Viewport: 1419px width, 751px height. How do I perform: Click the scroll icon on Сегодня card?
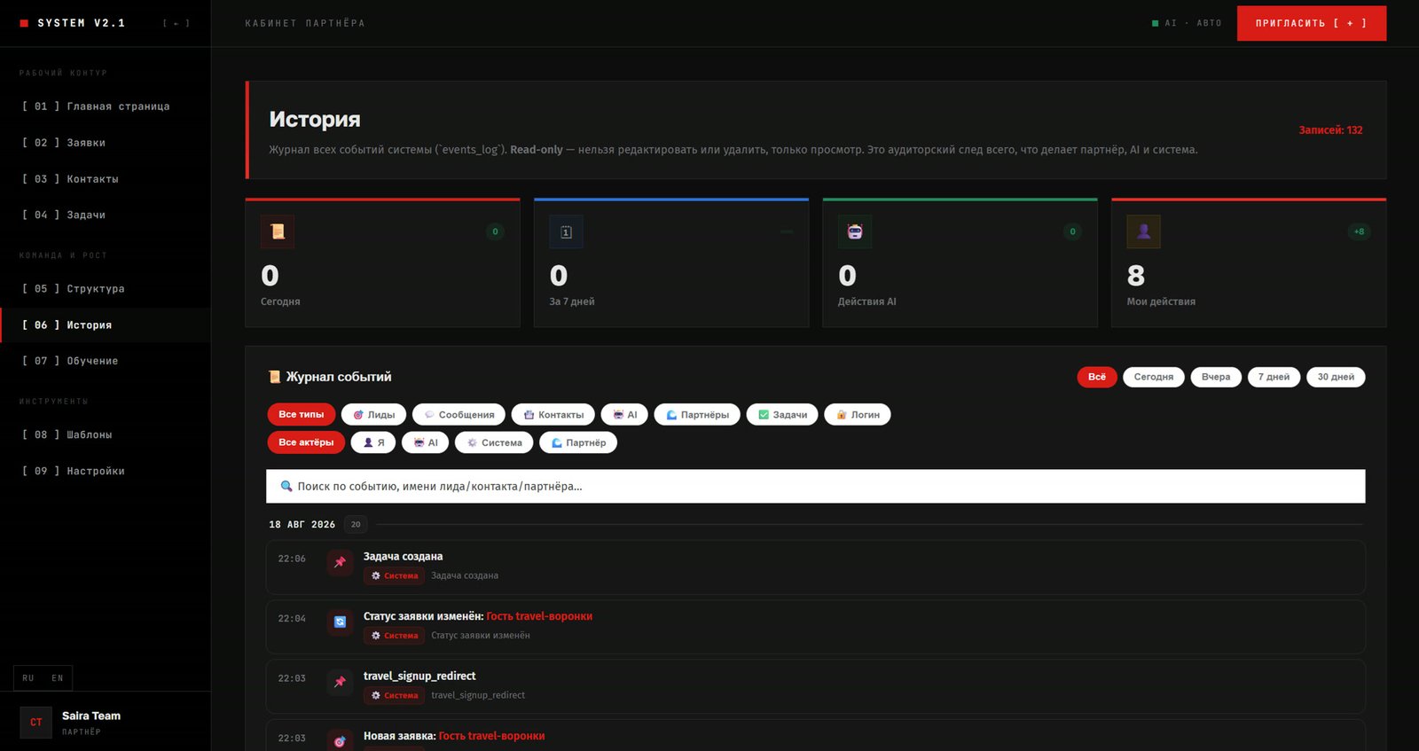pyautogui.click(x=278, y=231)
